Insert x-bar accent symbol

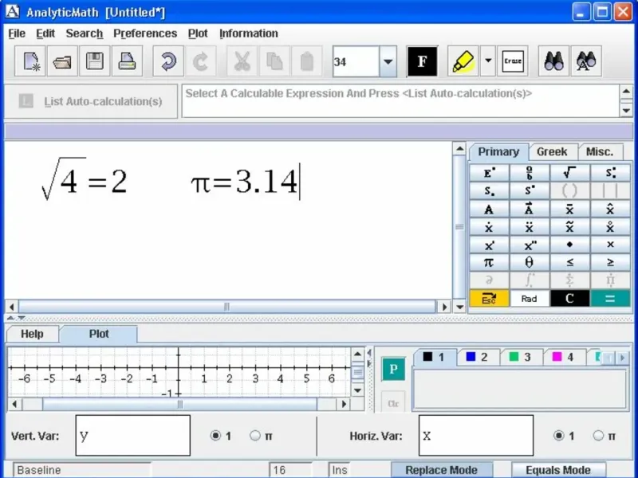[x=569, y=209]
